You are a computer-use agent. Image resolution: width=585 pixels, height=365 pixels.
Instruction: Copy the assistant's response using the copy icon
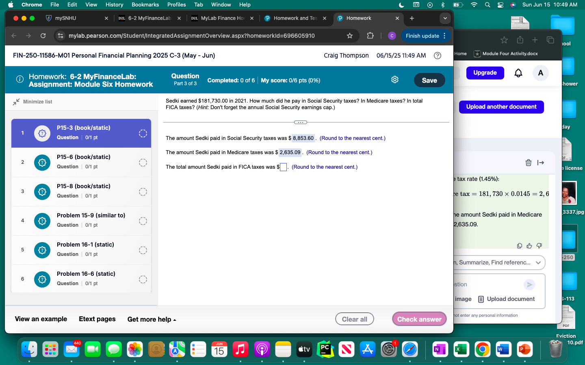pyautogui.click(x=520, y=246)
